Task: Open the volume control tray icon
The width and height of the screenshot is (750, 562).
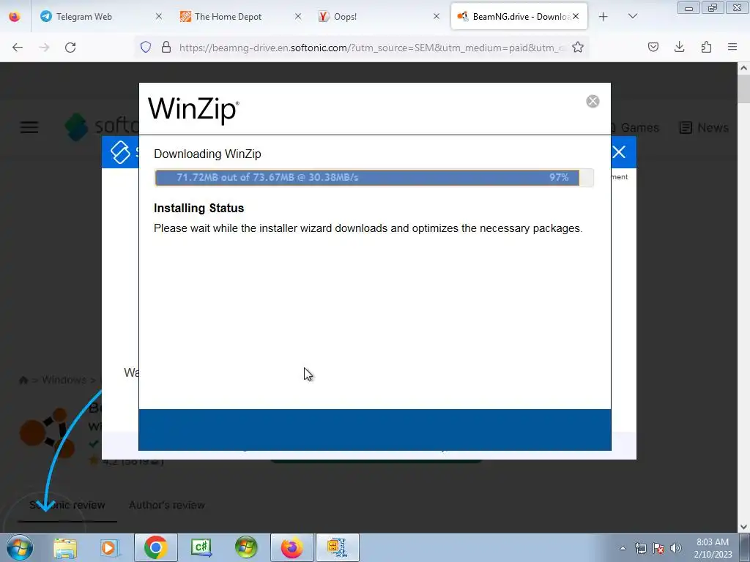Action: tap(676, 548)
